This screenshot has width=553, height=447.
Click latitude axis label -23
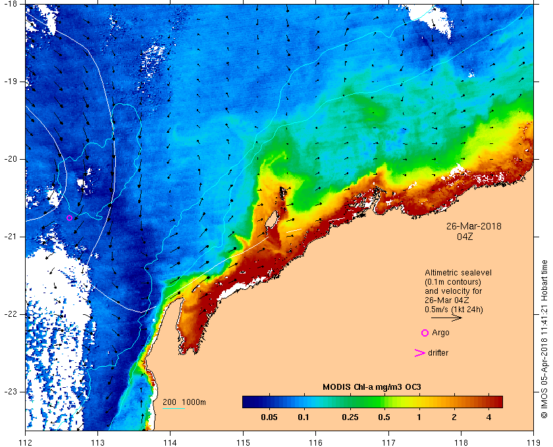[11, 392]
